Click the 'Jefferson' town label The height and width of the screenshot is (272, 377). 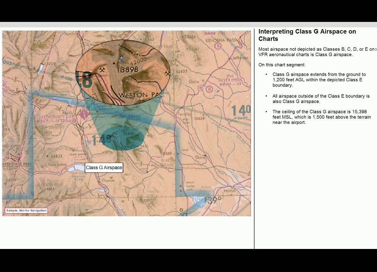pos(240,58)
